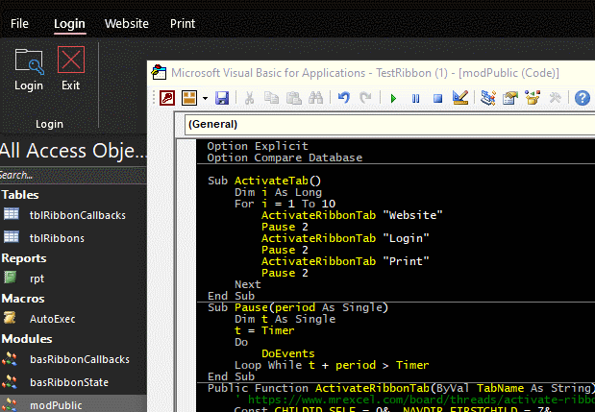Image resolution: width=595 pixels, height=412 pixels.
Task: Click the navigation pane Search box
Action: [x=67, y=175]
